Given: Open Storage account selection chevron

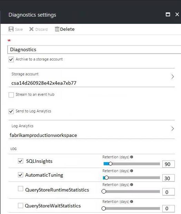Looking at the screenshot, I should coord(173,76).
